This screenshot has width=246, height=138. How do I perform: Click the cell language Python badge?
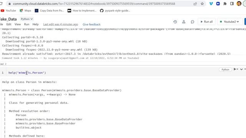click(225, 70)
